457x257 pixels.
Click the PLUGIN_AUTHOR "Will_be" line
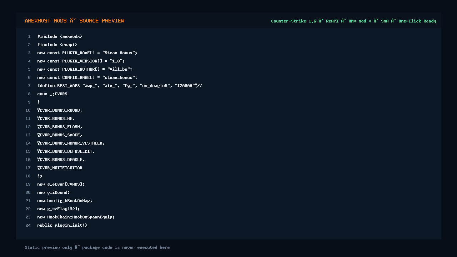click(85, 69)
